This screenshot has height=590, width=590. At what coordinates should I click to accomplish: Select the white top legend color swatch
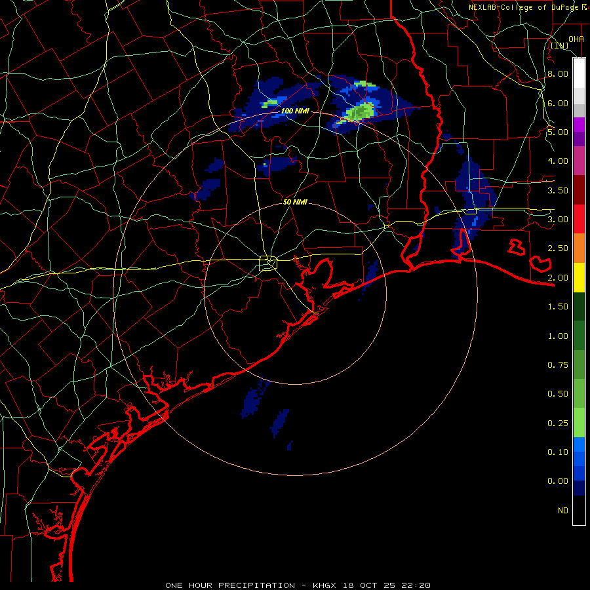point(579,73)
